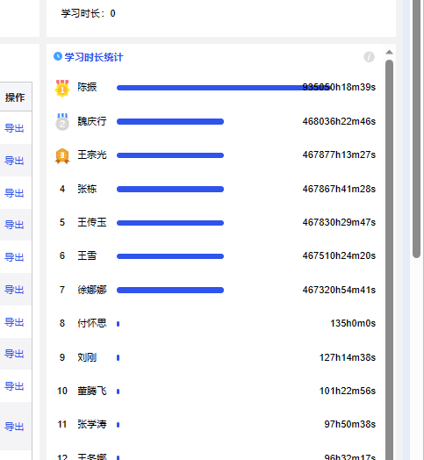The image size is (424, 460).
Task: Select 魏庆行's blue progress bar
Action: [170, 122]
